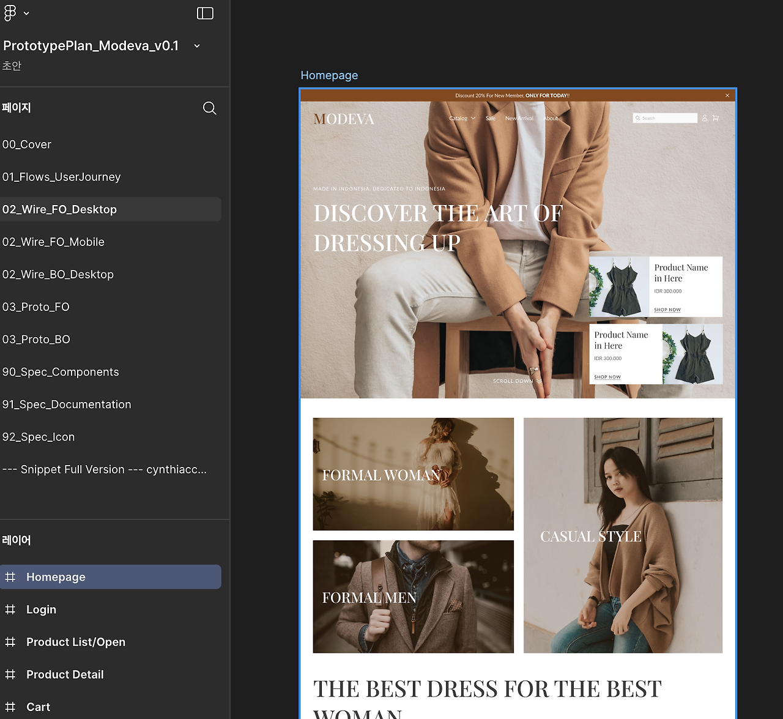Viewport: 783px width, 719px height.
Task: Click the lower product card romper thumbnail
Action: pyautogui.click(x=692, y=354)
